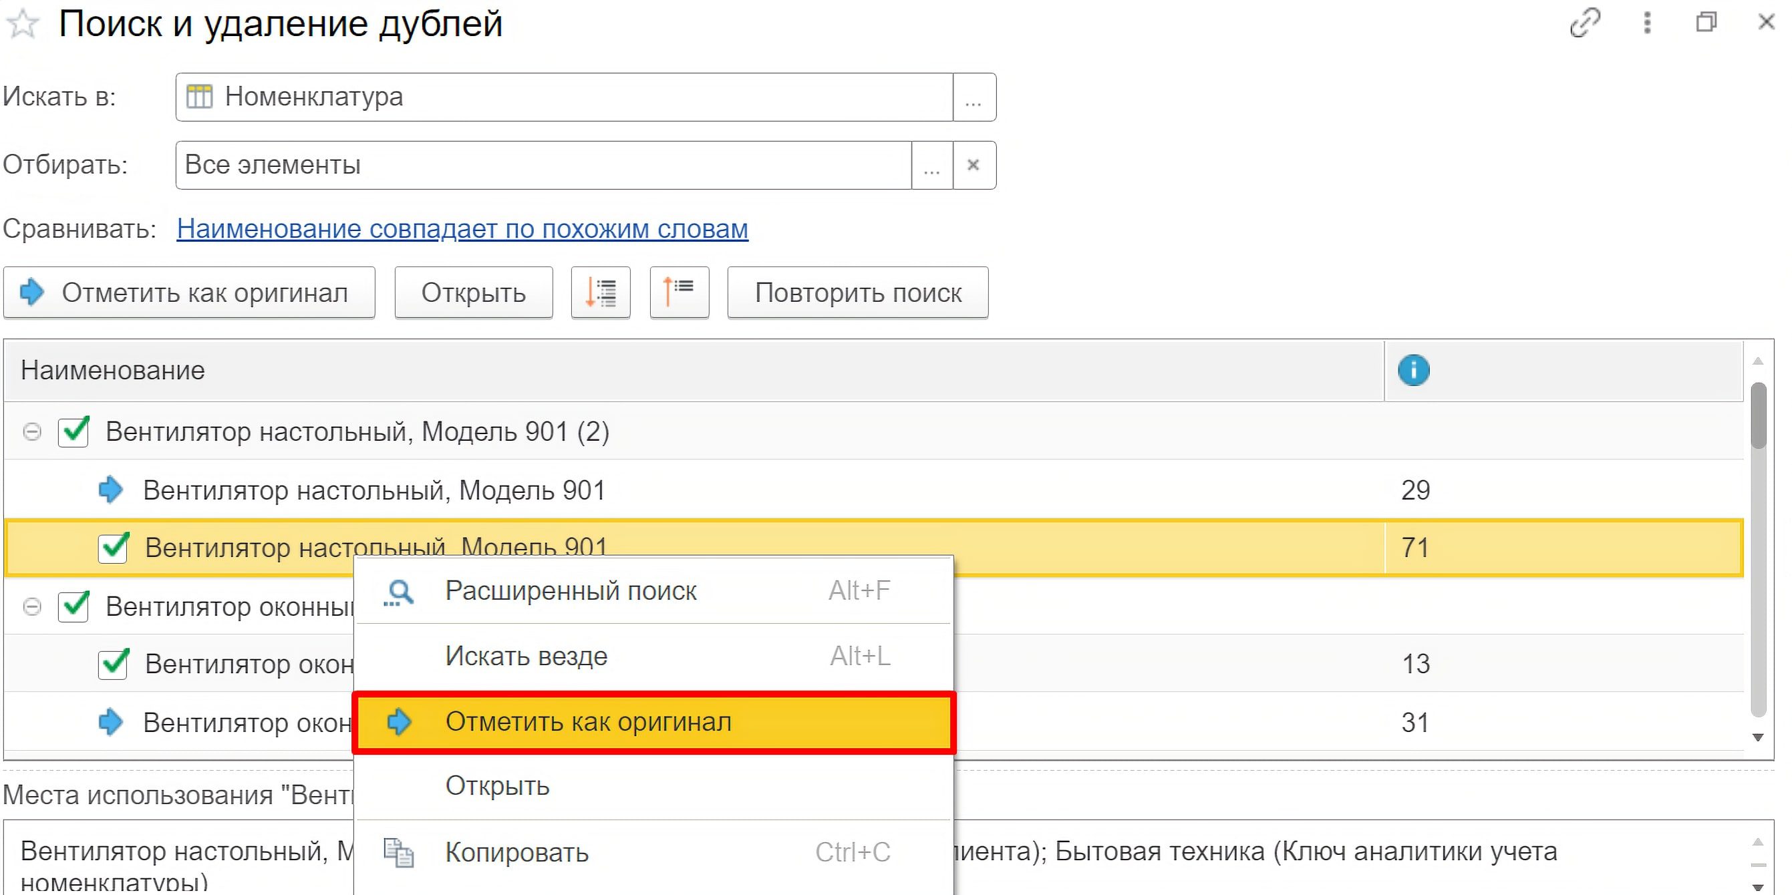Collapse all groups with the up-arrow list icon
The height and width of the screenshot is (895, 1792).
tap(679, 293)
